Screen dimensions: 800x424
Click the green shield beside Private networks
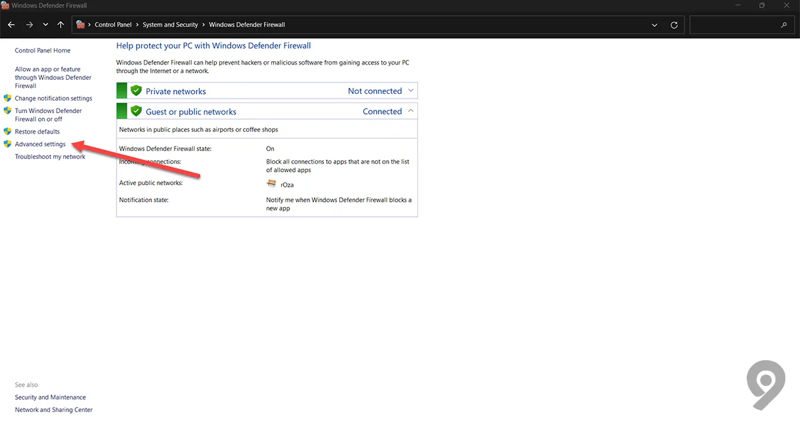point(136,91)
